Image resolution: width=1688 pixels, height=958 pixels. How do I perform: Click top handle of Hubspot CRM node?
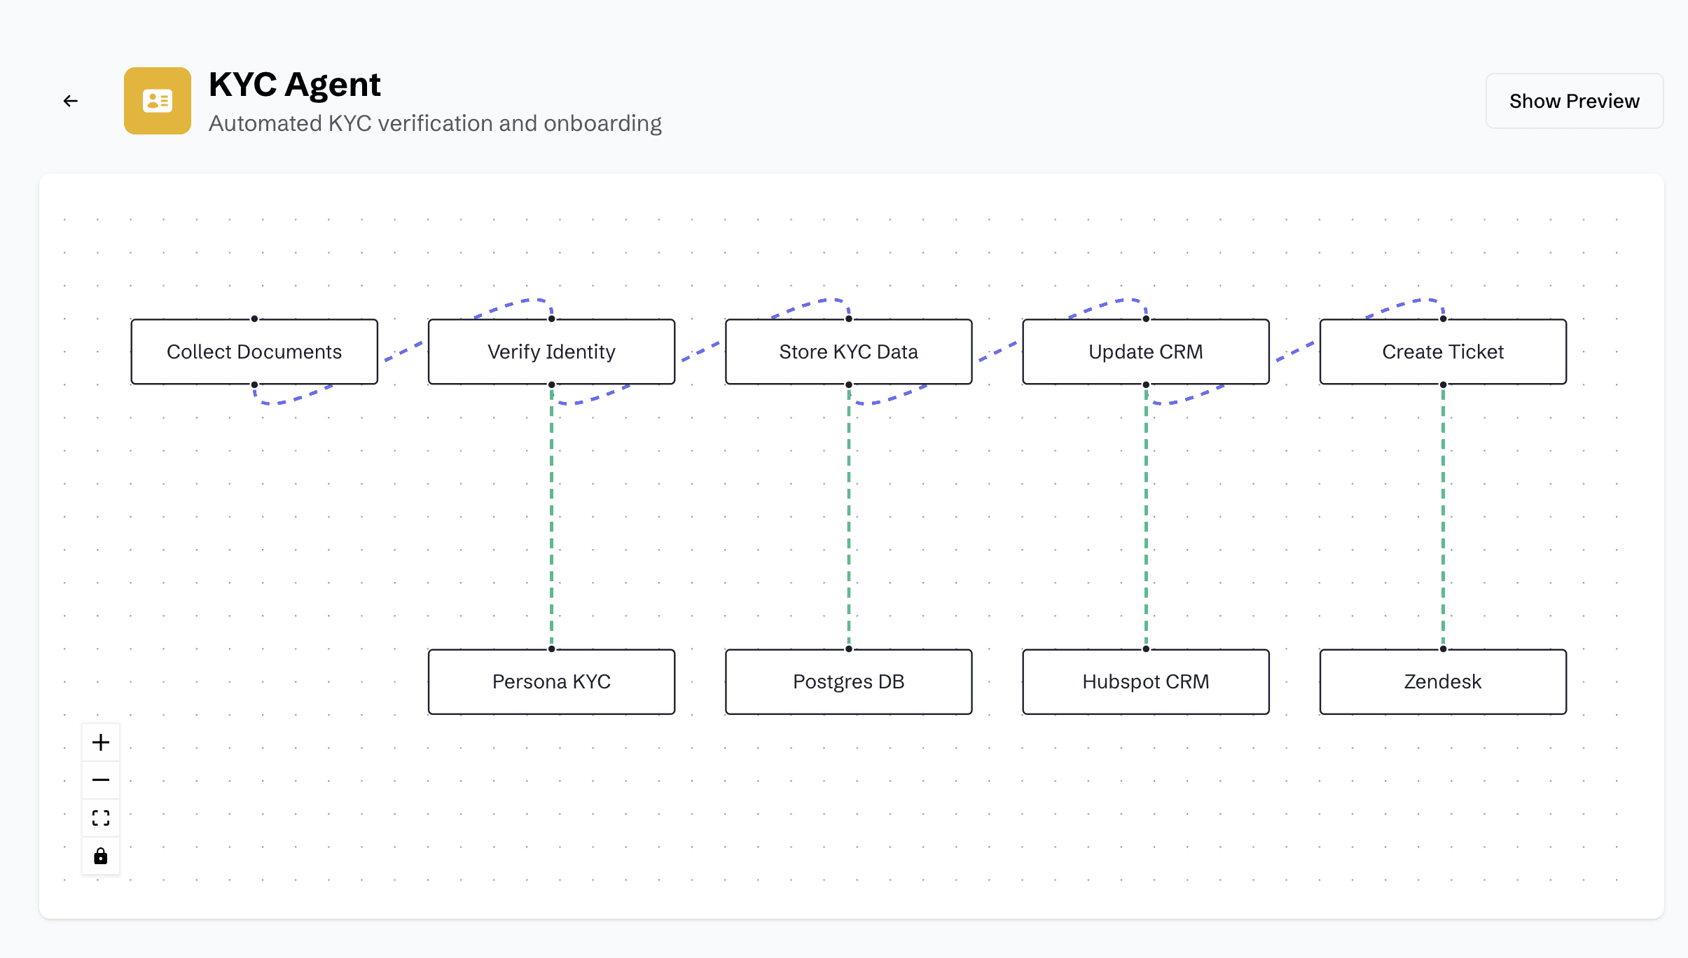(x=1146, y=649)
